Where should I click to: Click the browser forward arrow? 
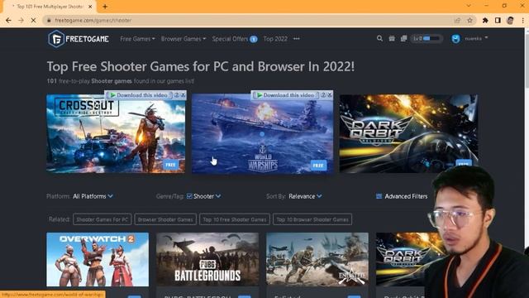tap(21, 20)
